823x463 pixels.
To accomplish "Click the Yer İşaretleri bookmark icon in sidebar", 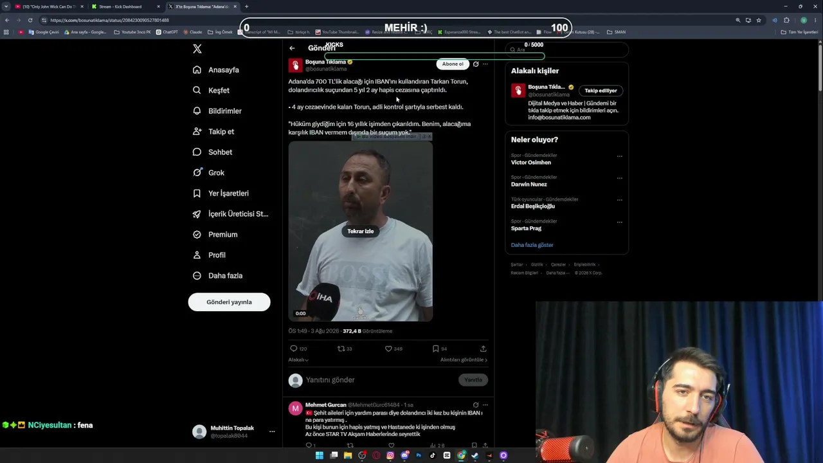I will pyautogui.click(x=197, y=194).
